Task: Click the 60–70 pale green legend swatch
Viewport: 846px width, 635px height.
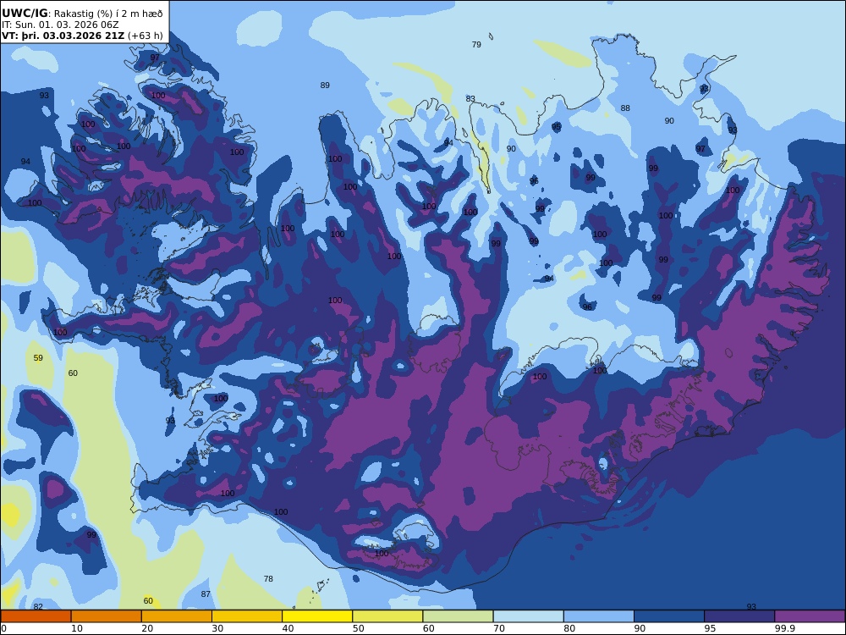Action: pyautogui.click(x=458, y=616)
